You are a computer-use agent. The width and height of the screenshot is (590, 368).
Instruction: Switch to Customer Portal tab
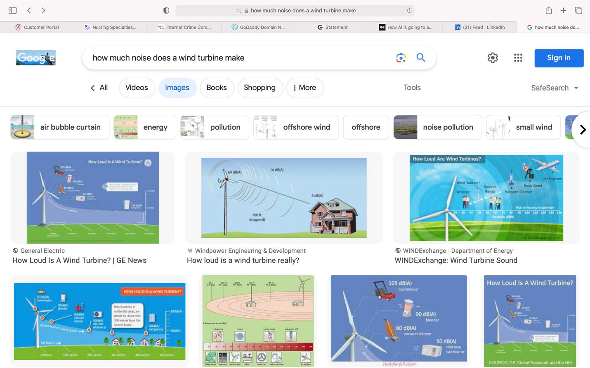37,27
